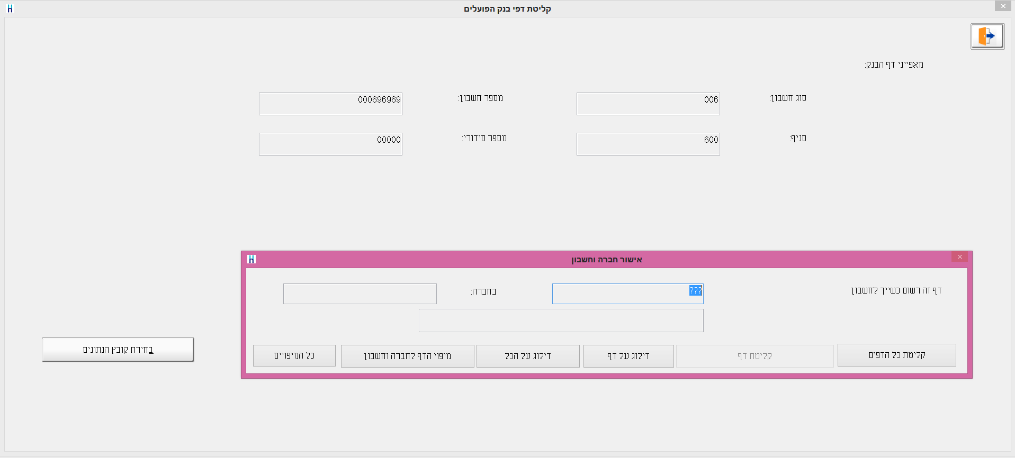Click the אישור חברה וחשבון dialog title
The width and height of the screenshot is (1015, 458).
(x=606, y=260)
